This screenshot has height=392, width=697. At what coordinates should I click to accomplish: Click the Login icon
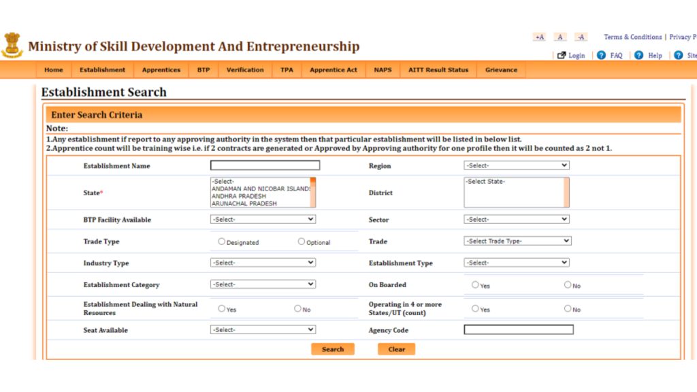(562, 55)
